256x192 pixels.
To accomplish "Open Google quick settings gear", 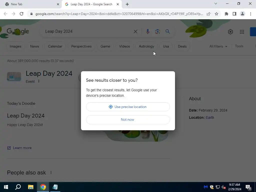I will click(x=230, y=32).
